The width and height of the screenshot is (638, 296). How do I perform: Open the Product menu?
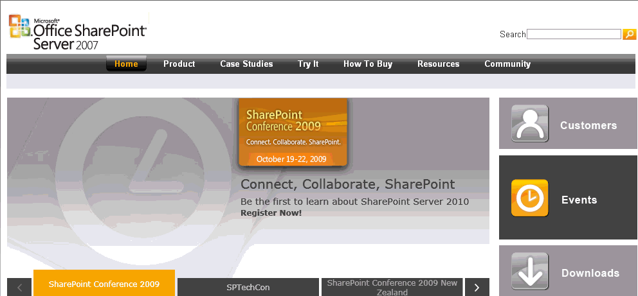[x=179, y=64]
